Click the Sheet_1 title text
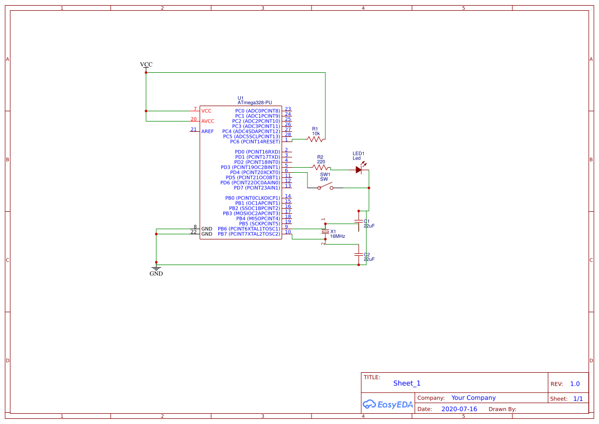The image size is (599, 424). pyautogui.click(x=406, y=383)
